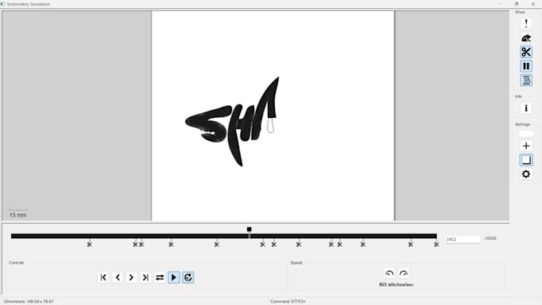Slow down the stitch speed
This screenshot has width=542, height=305.
[389, 274]
